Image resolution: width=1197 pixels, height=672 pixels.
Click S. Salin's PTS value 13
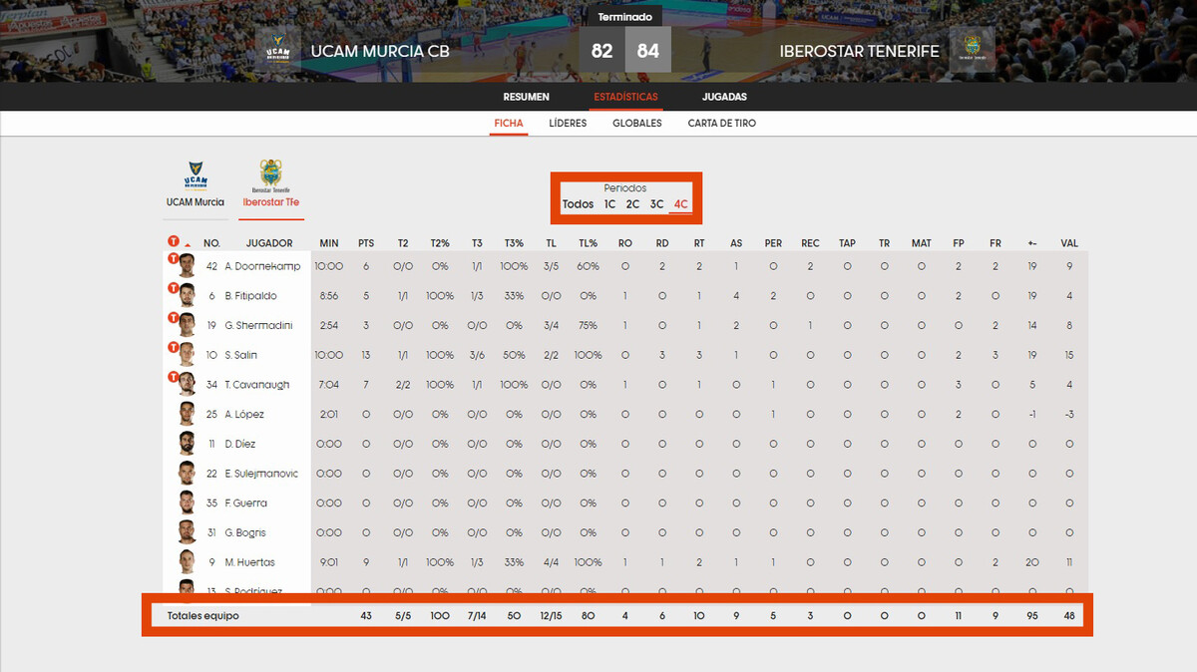[x=366, y=355]
